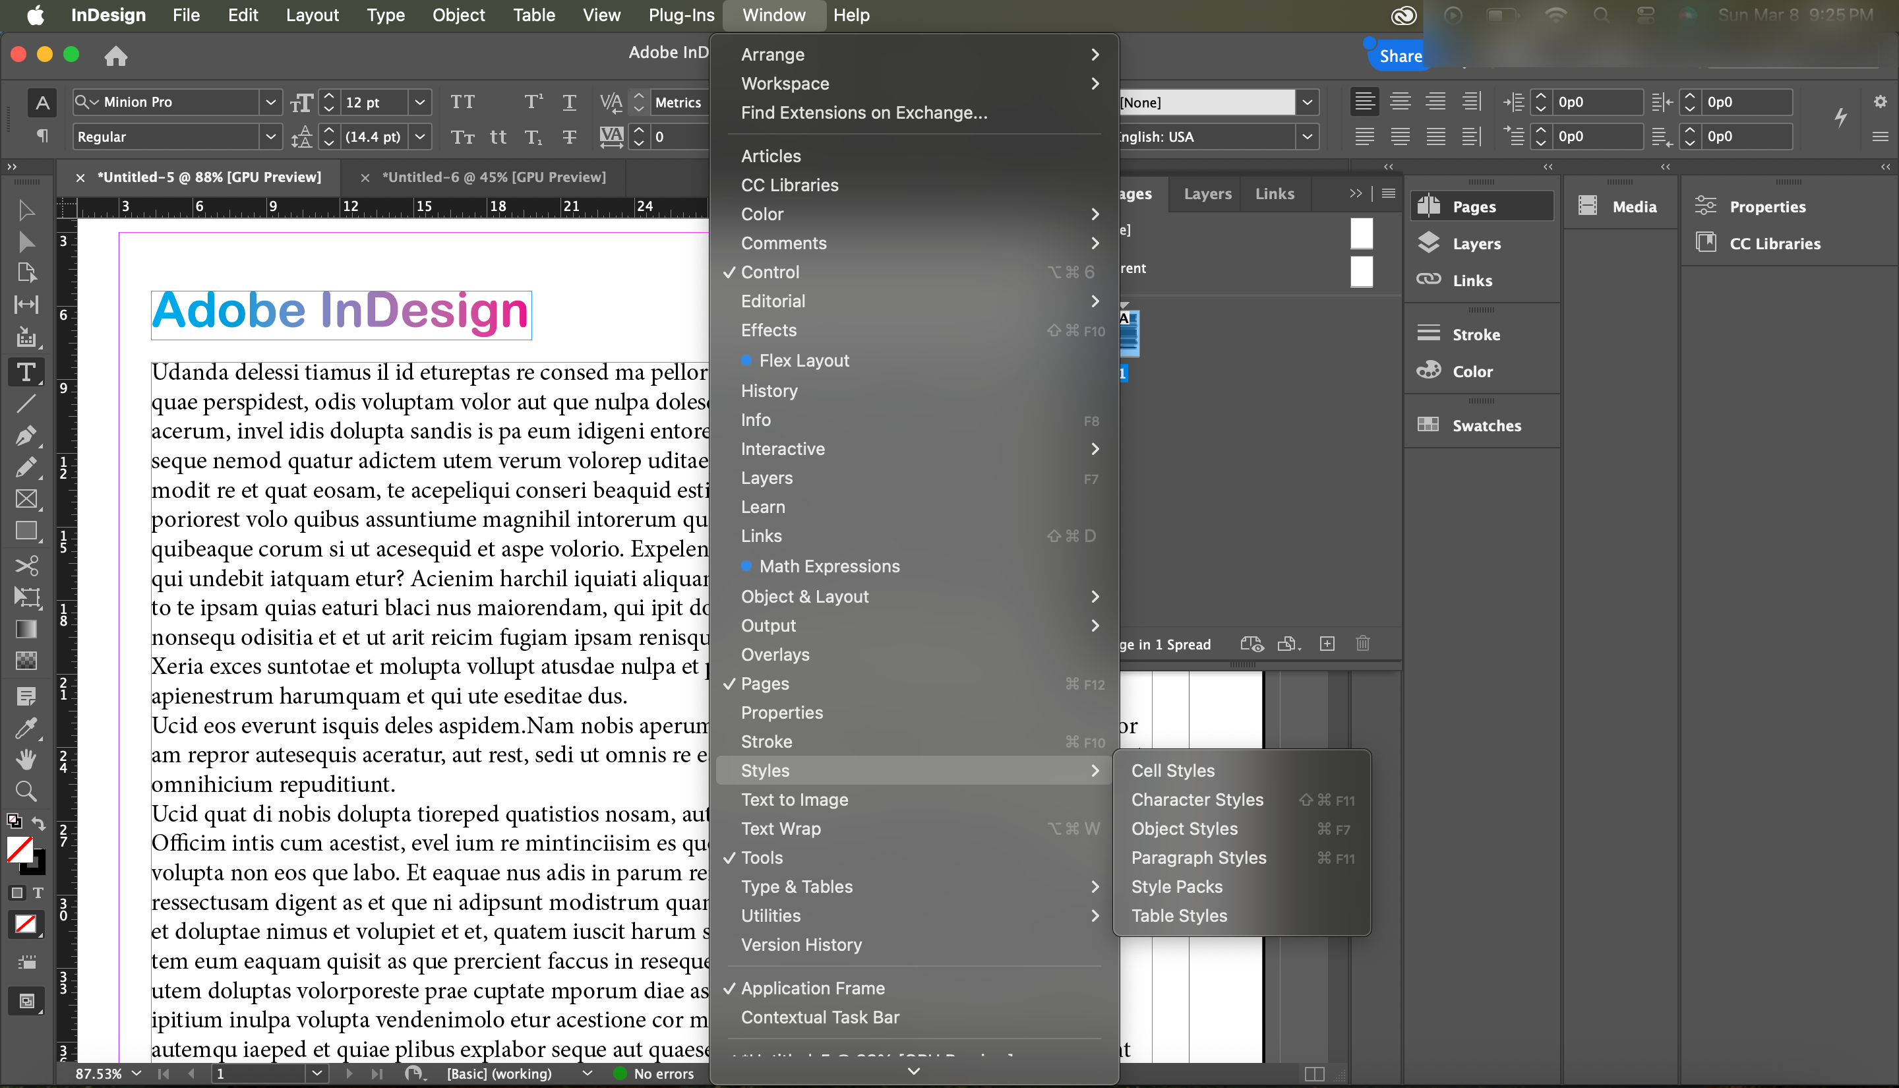Select the Pen tool
Screen dimensions: 1899x1088
(x=26, y=436)
